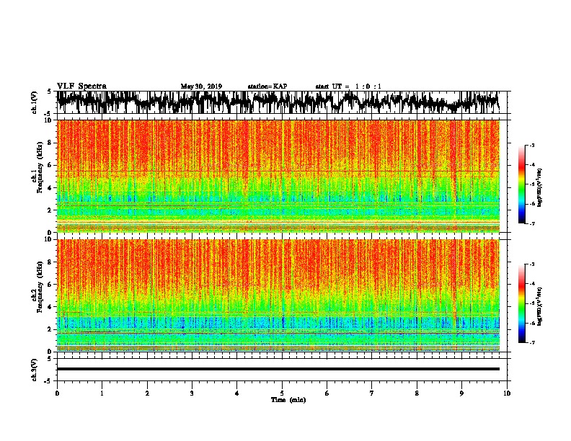Click the time axis tick '4'
This screenshot has width=571, height=441.
(237, 393)
